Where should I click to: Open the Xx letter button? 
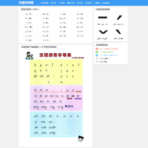pos(81,36)
